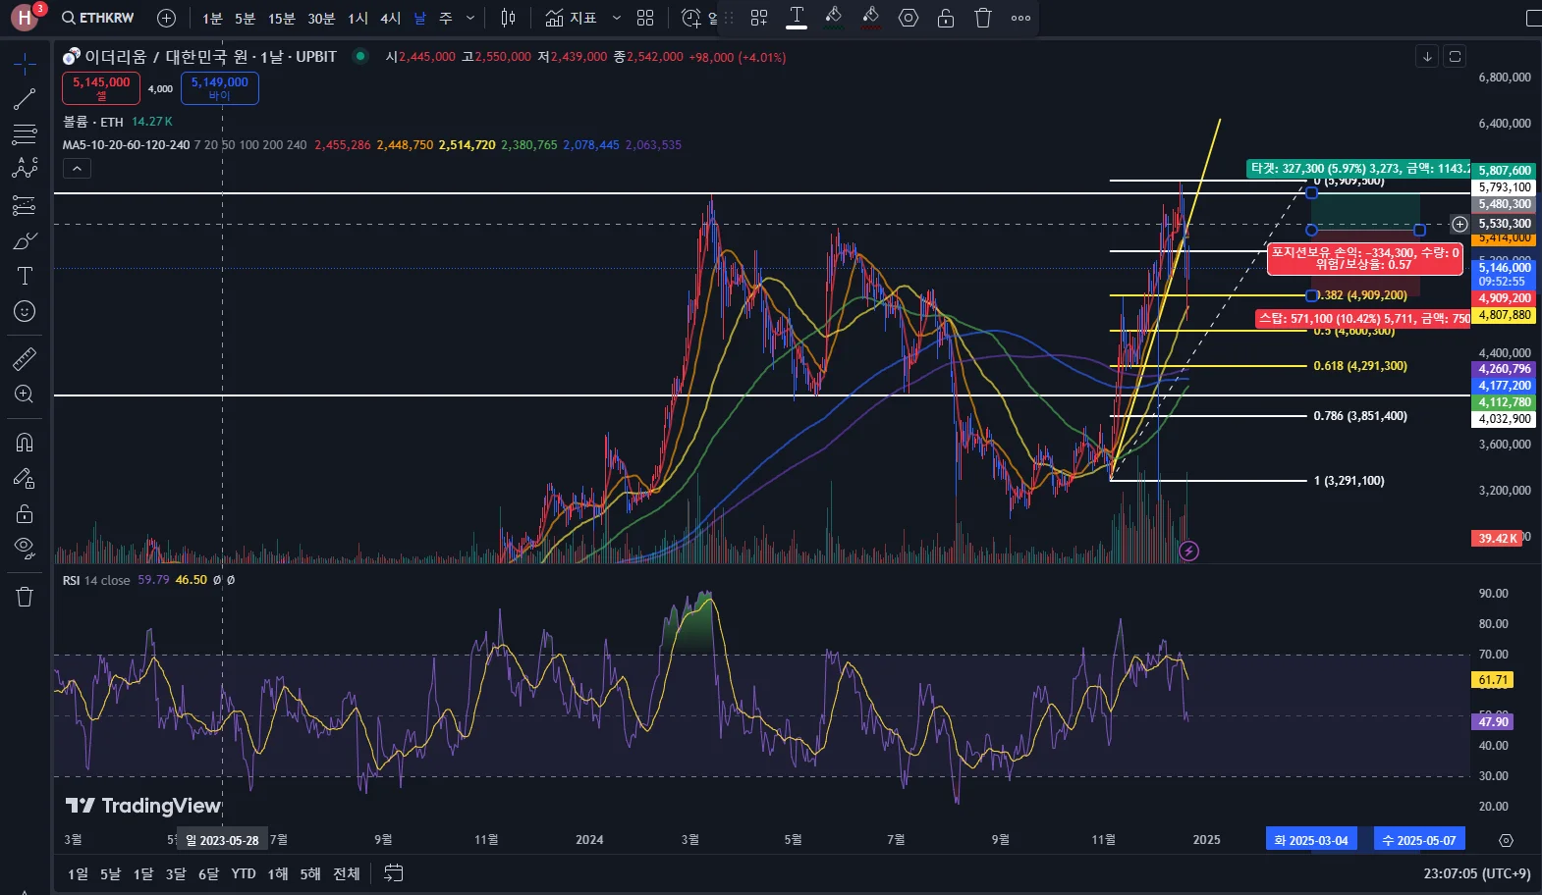
Task: Expand the time interval dropdown arrow
Action: point(470,18)
